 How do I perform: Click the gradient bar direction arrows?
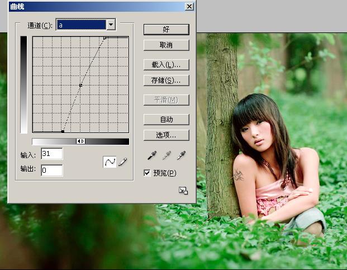coord(80,141)
